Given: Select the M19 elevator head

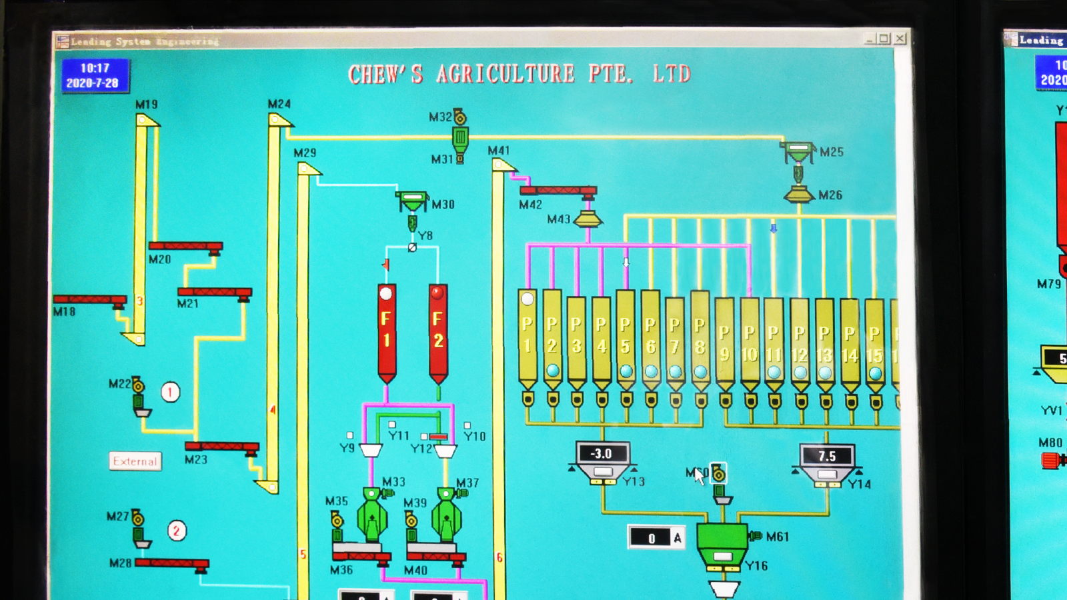Looking at the screenshot, I should click(x=147, y=121).
